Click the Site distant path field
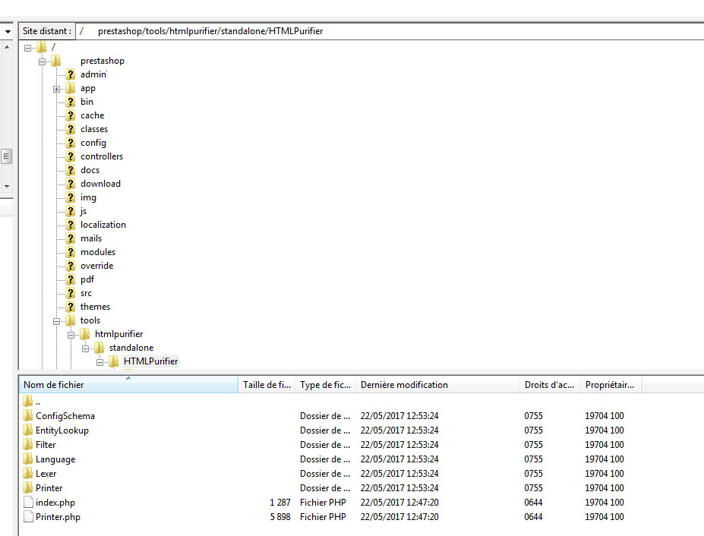This screenshot has width=704, height=536. click(x=390, y=31)
